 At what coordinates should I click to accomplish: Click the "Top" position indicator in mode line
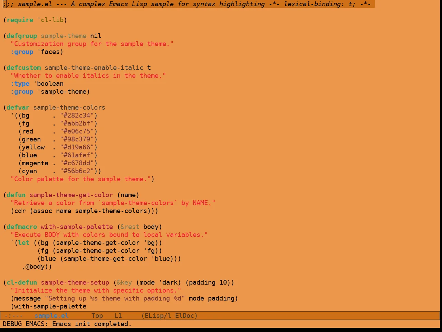coord(97,316)
